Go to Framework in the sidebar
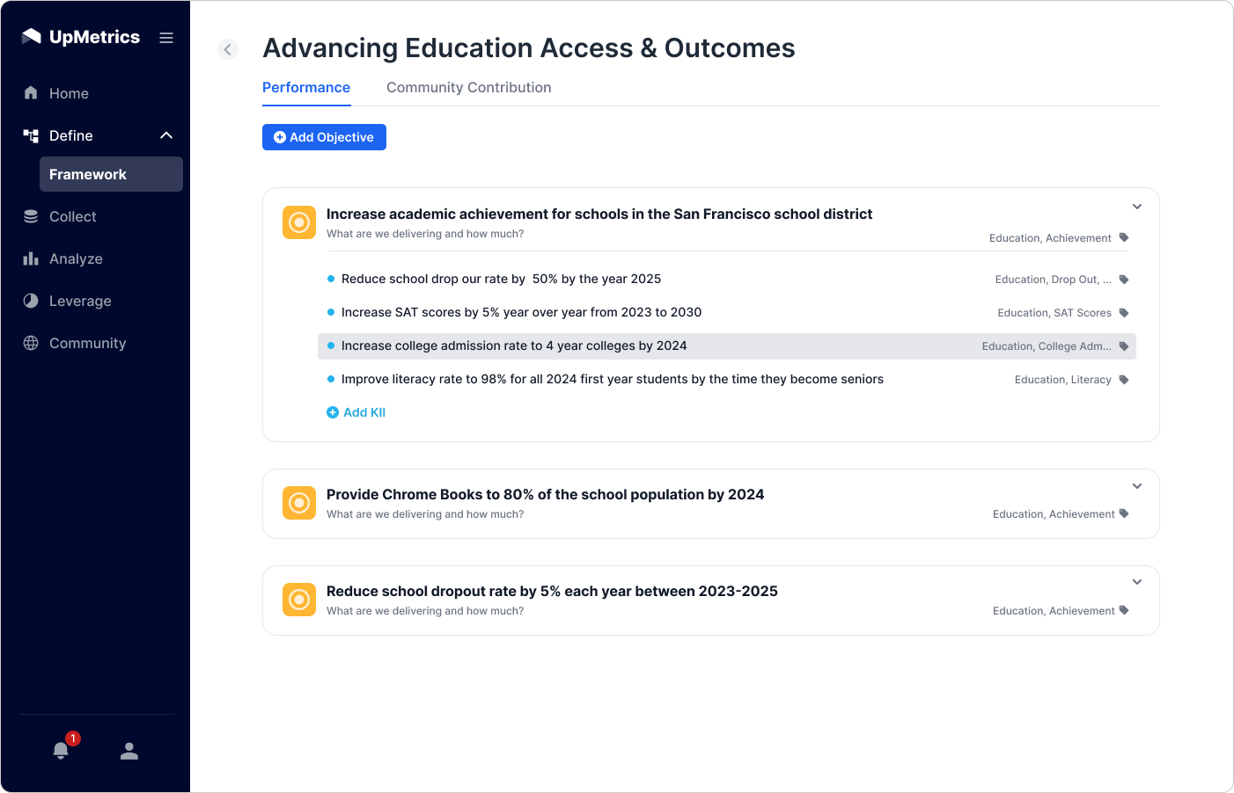The height and width of the screenshot is (793, 1234). [88, 174]
